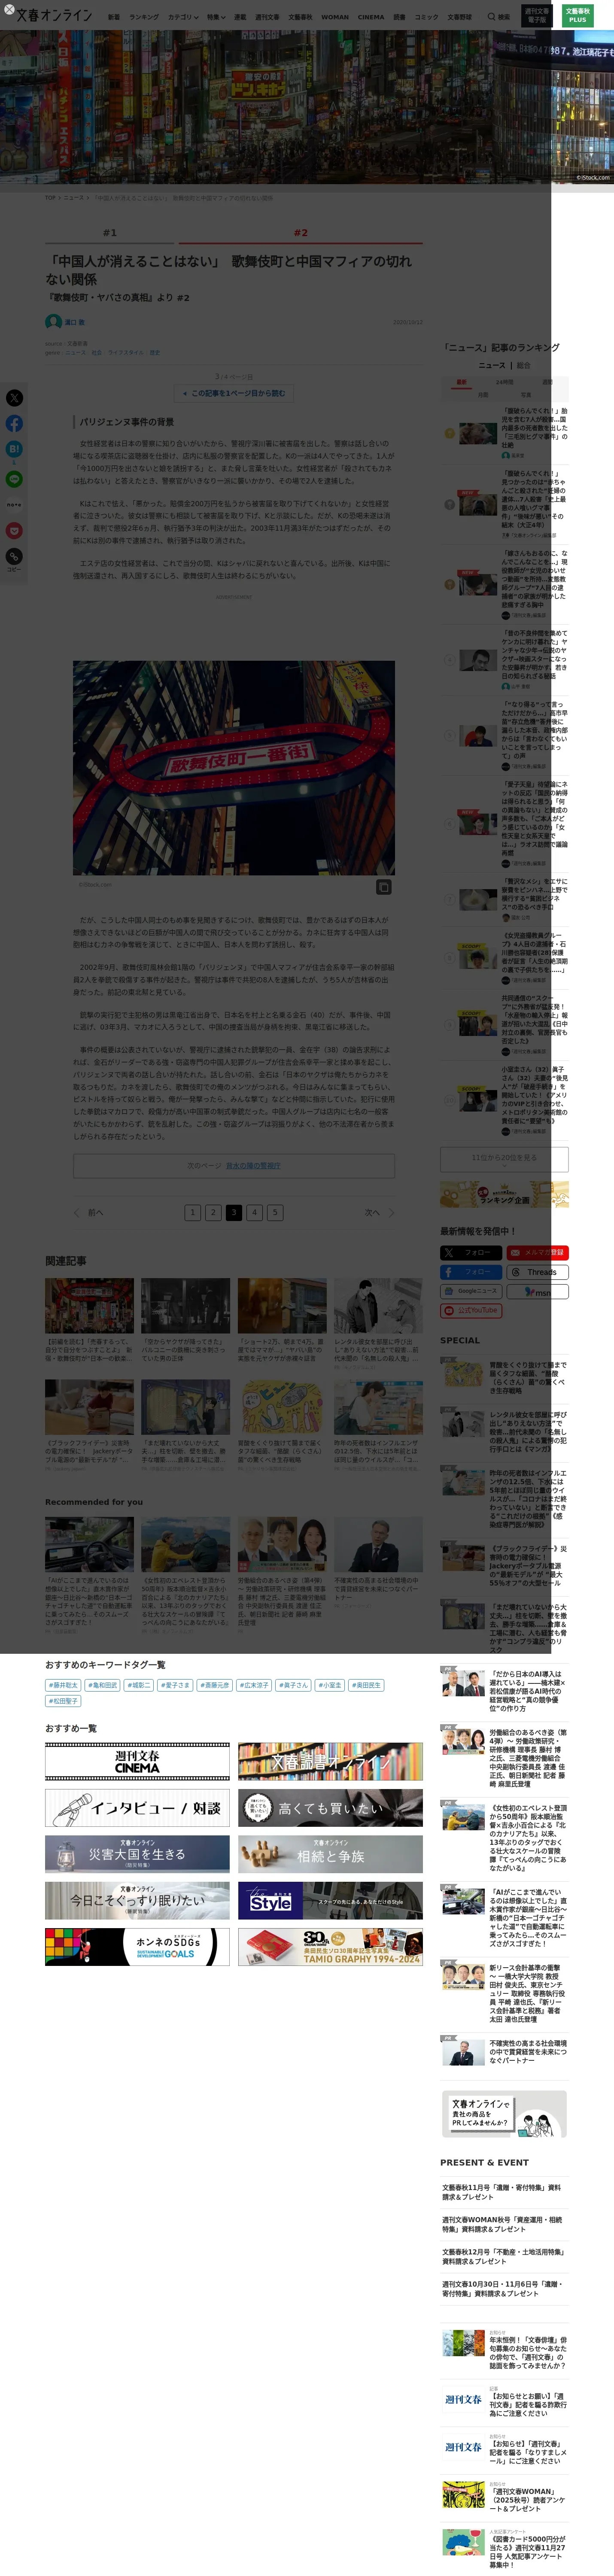Viewport: 614px width, 2576px height.
Task: Save article to Pocket via sidebar icon
Action: click(14, 531)
